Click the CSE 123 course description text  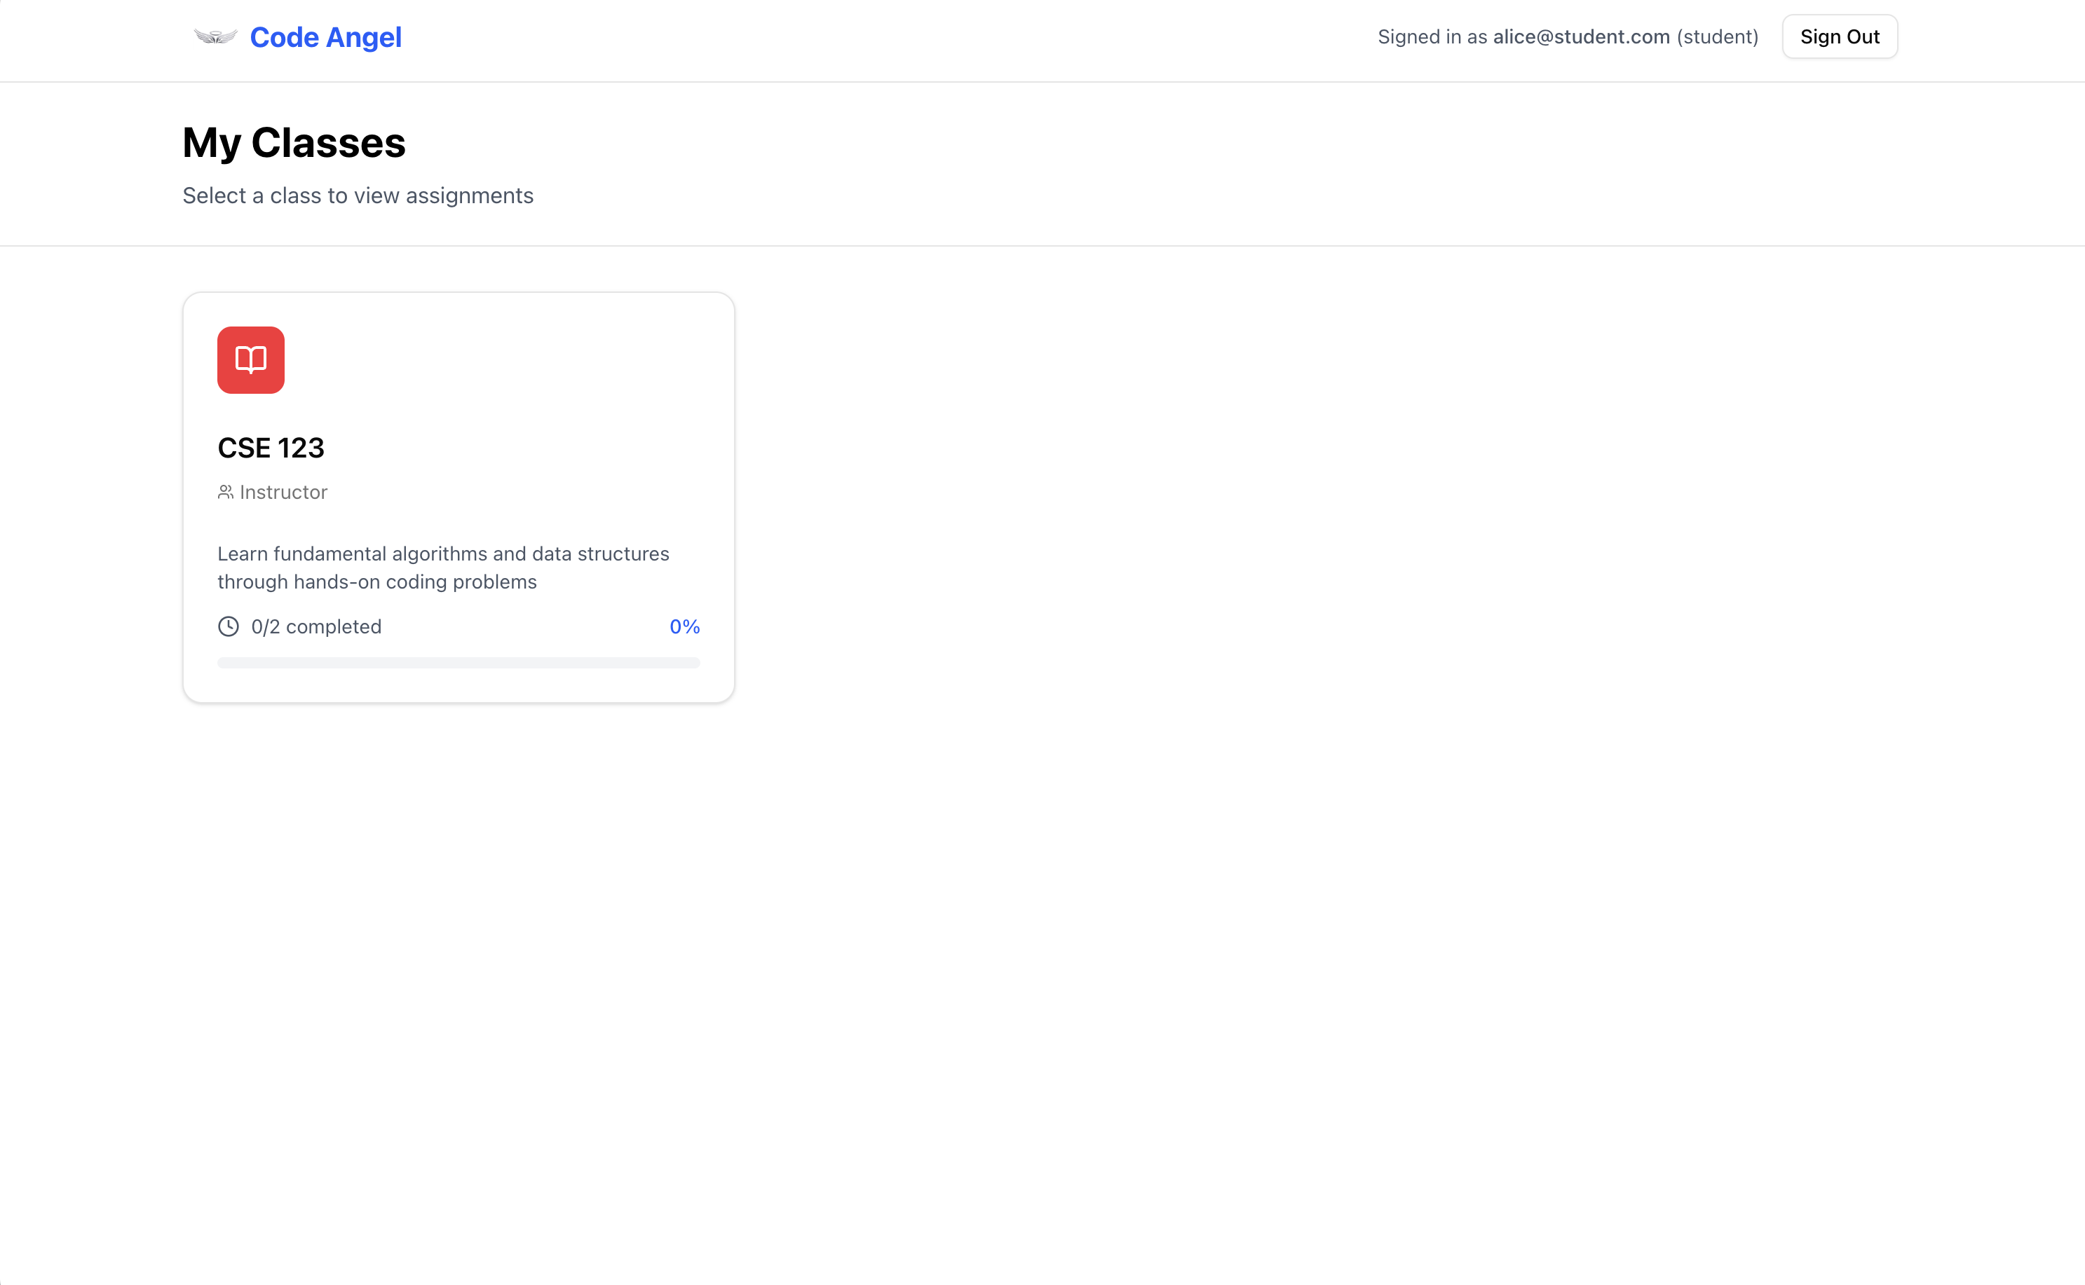tap(443, 568)
